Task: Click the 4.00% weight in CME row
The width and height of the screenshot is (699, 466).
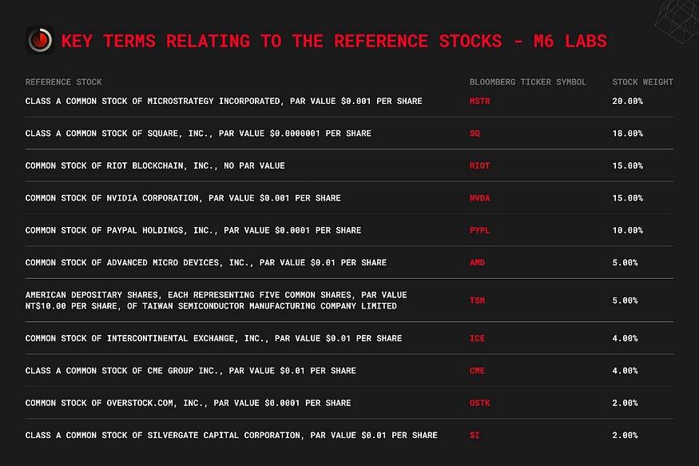Action: pyautogui.click(x=625, y=371)
